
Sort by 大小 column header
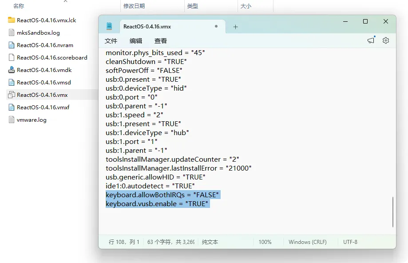click(x=246, y=6)
